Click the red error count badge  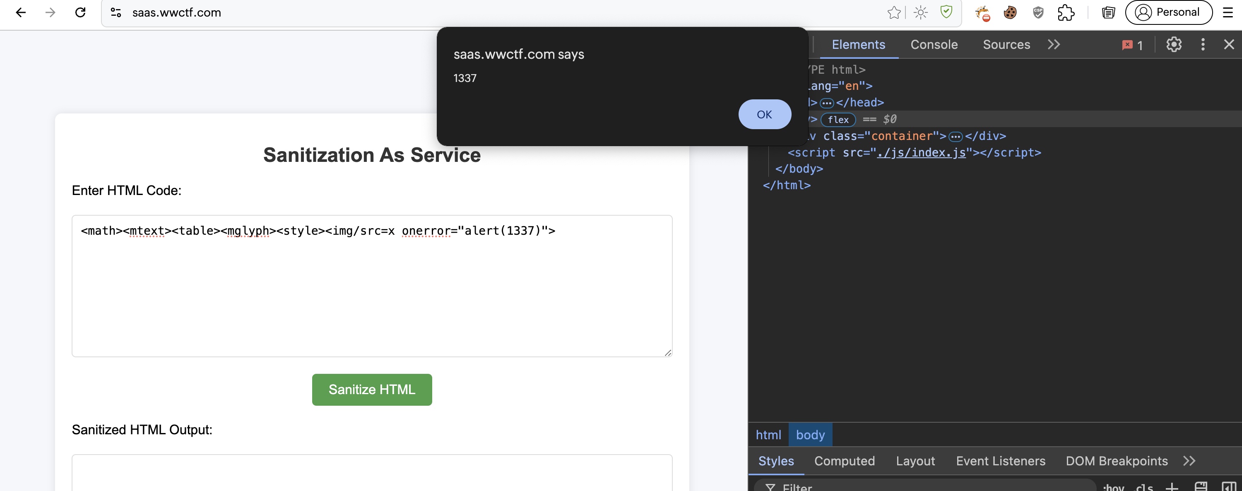point(1132,45)
